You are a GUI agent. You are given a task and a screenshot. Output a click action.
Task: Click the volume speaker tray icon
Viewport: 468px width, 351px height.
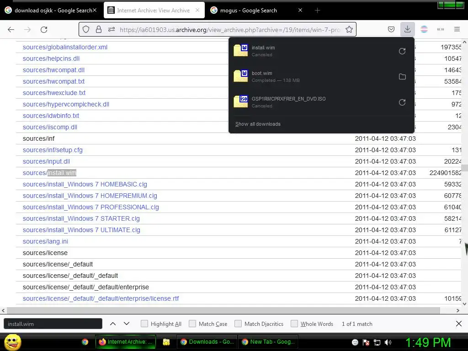pyautogui.click(x=388, y=342)
